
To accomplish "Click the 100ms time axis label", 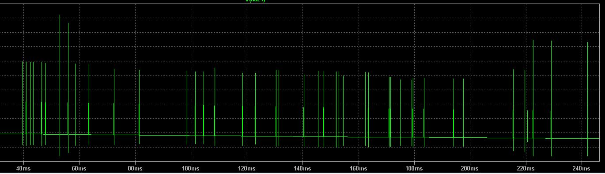I will click(190, 168).
